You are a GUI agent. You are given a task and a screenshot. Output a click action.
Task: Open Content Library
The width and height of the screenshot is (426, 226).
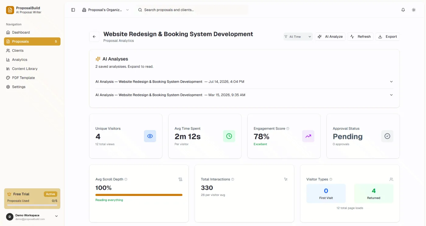tap(32, 69)
